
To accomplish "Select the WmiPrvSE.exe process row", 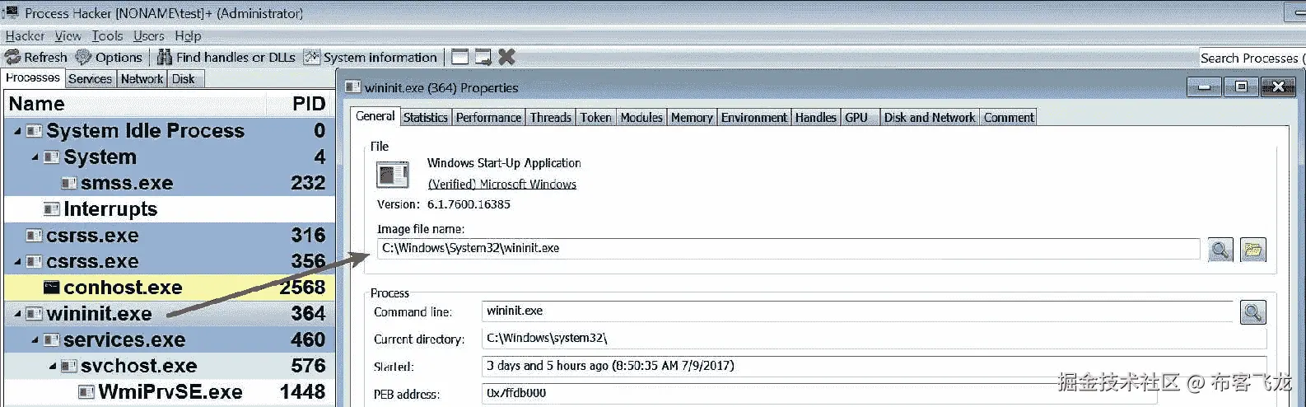I will [169, 392].
